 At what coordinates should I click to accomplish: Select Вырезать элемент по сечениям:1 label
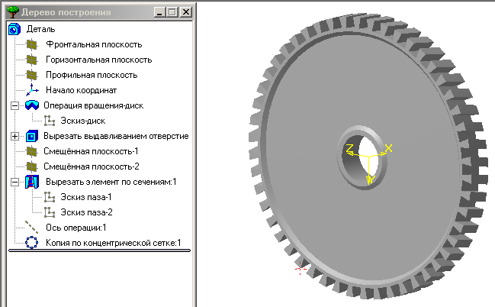(x=111, y=182)
